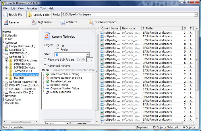The image size is (201, 131).
Task: Uncheck the File target checkbox
Action: pos(58,46)
